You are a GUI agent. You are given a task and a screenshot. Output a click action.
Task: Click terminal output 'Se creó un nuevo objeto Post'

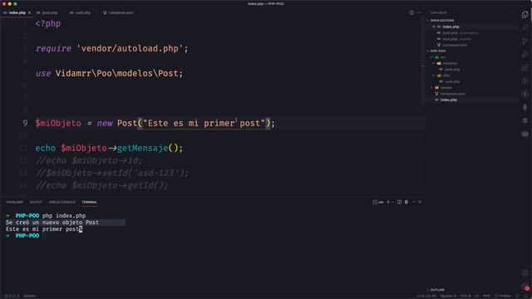pos(52,223)
